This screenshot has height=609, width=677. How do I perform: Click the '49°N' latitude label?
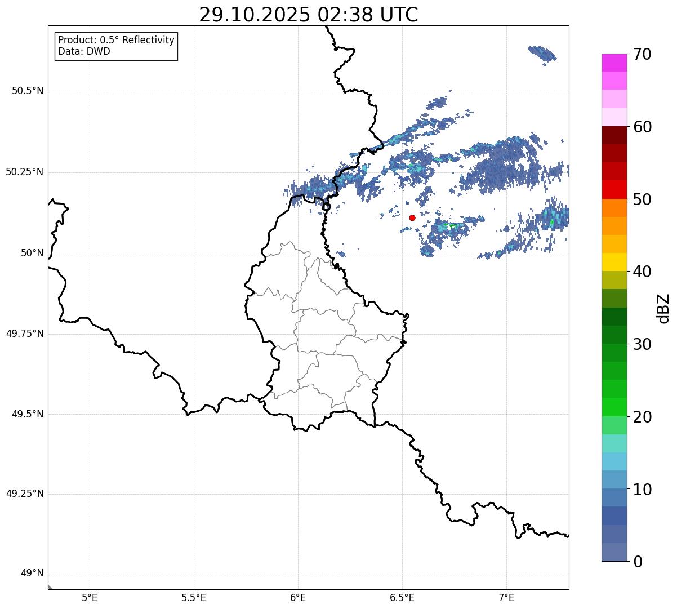click(x=32, y=573)
